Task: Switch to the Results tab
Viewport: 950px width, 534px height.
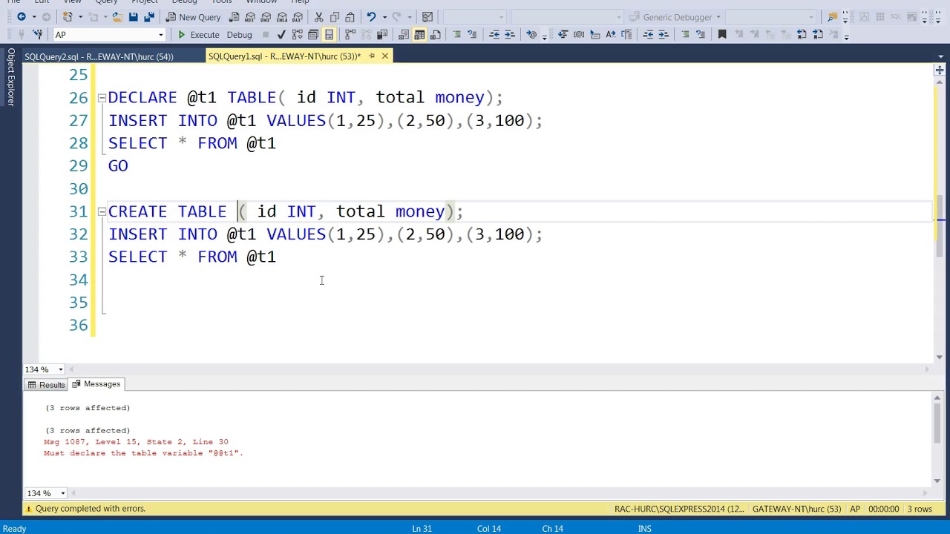Action: [x=46, y=385]
